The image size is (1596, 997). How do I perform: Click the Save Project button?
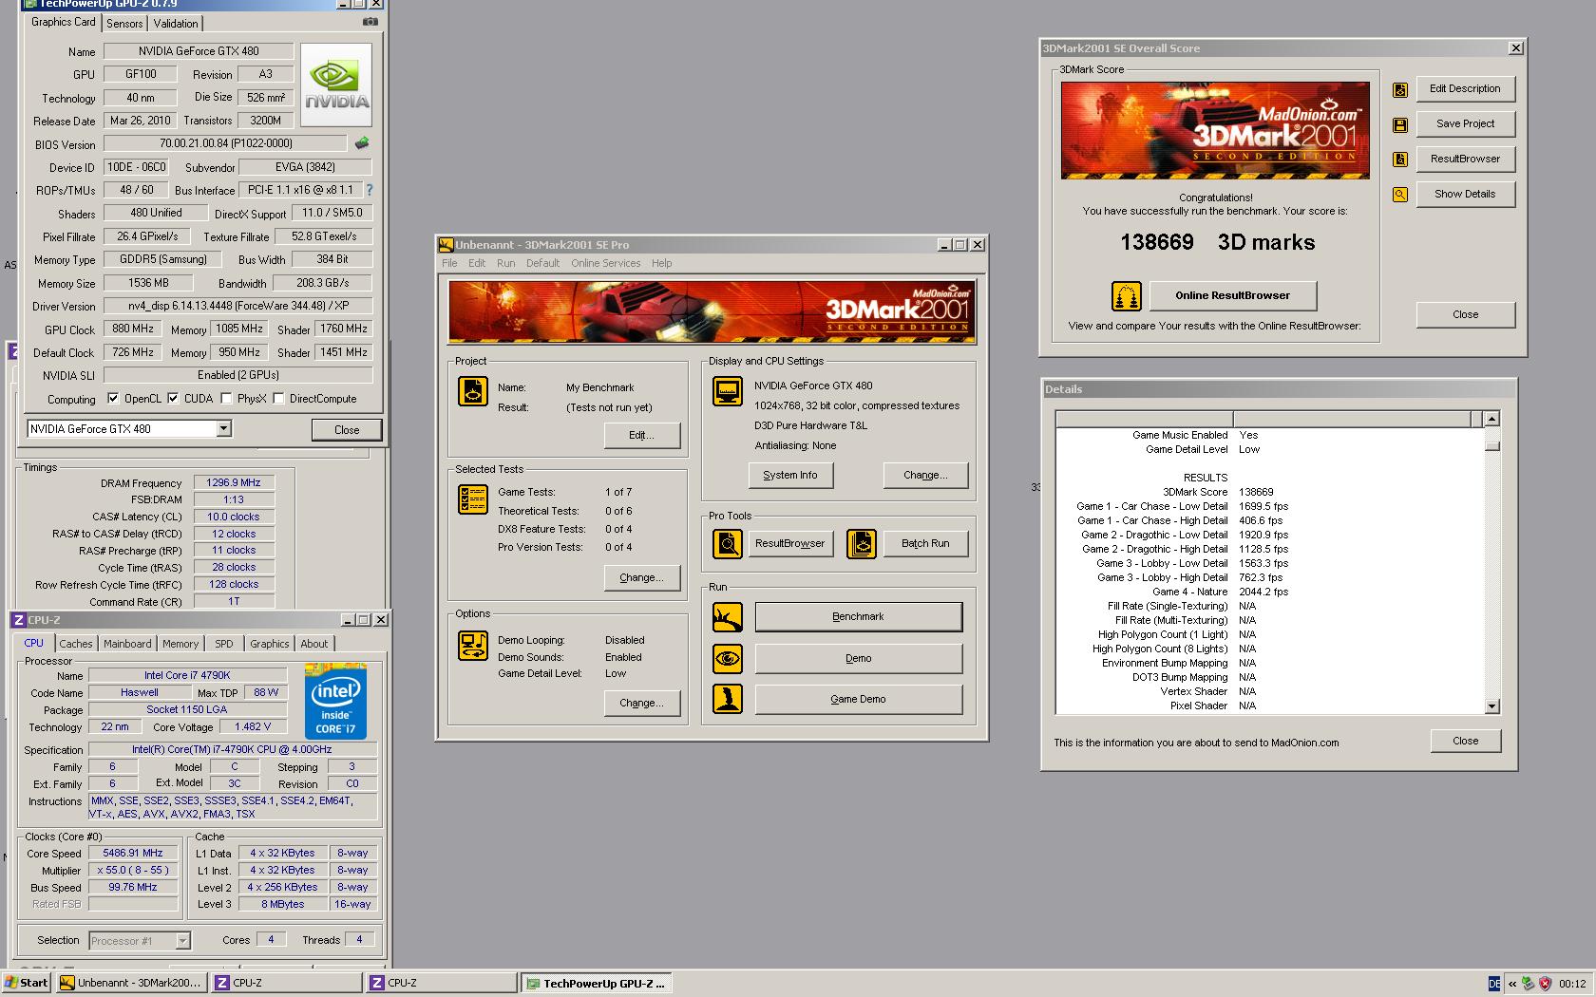click(1465, 124)
